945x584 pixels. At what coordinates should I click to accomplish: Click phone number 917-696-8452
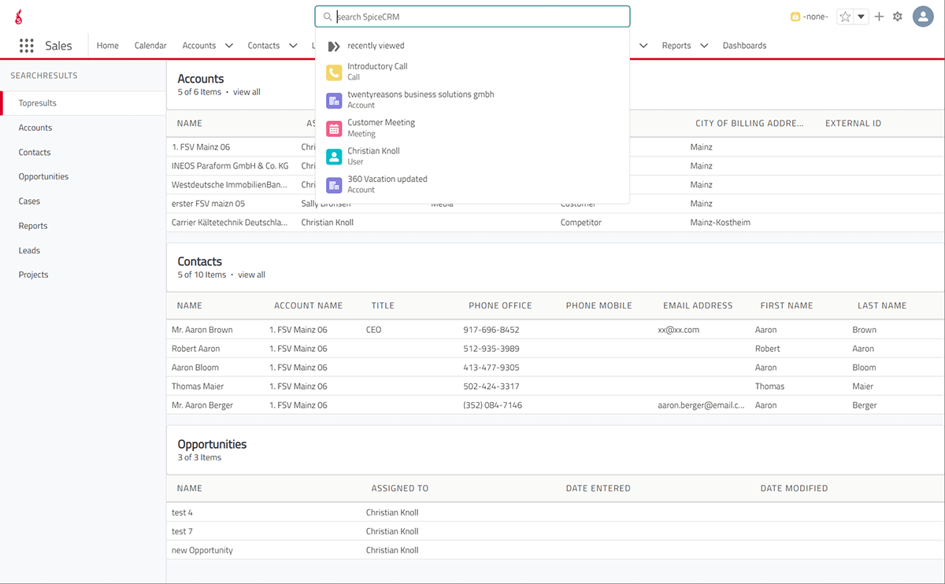coord(491,330)
